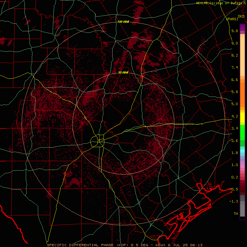Click the 1.0 scale value

(x=235, y=165)
